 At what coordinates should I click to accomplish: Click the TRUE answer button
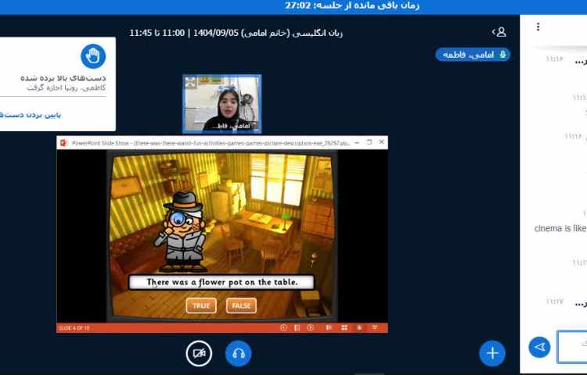(201, 305)
